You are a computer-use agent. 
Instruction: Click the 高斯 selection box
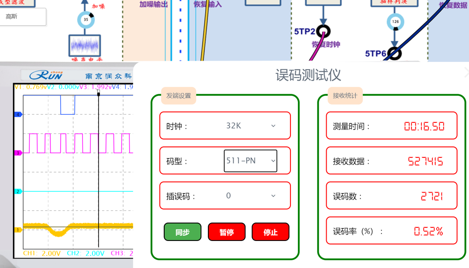(x=23, y=17)
